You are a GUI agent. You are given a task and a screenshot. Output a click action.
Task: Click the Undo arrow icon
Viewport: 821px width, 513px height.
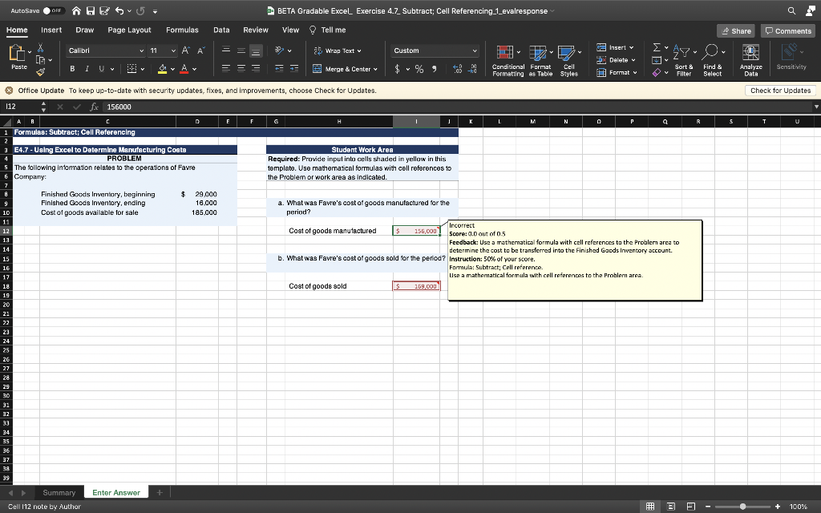[119, 10]
